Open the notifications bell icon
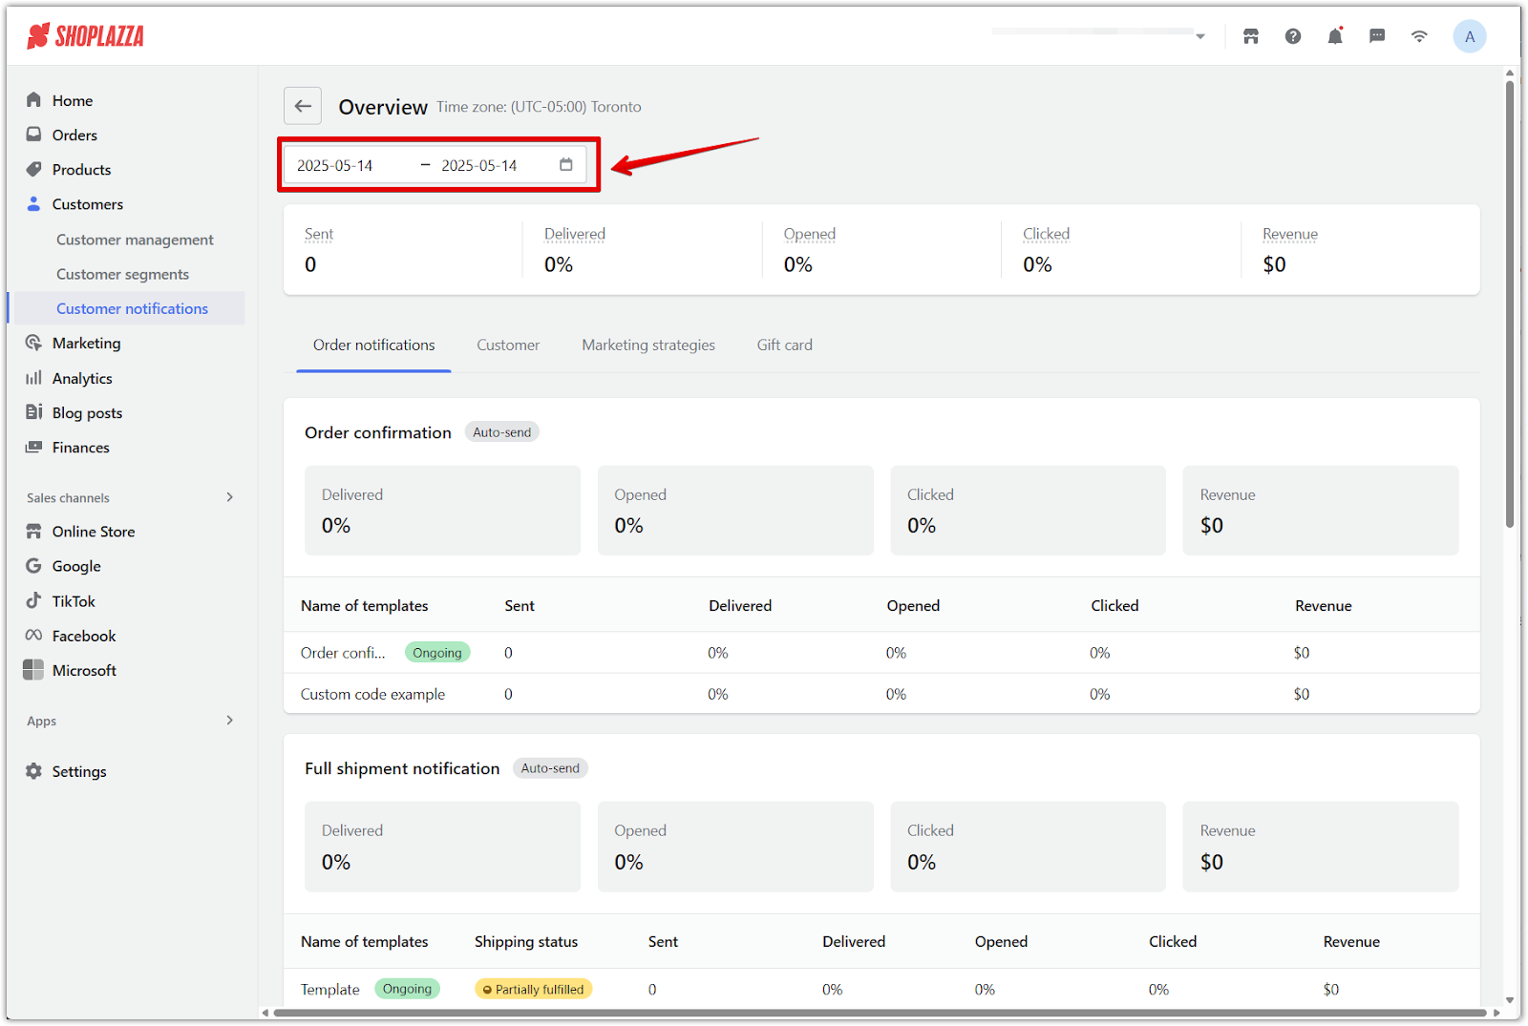The image size is (1528, 1026). [x=1335, y=36]
